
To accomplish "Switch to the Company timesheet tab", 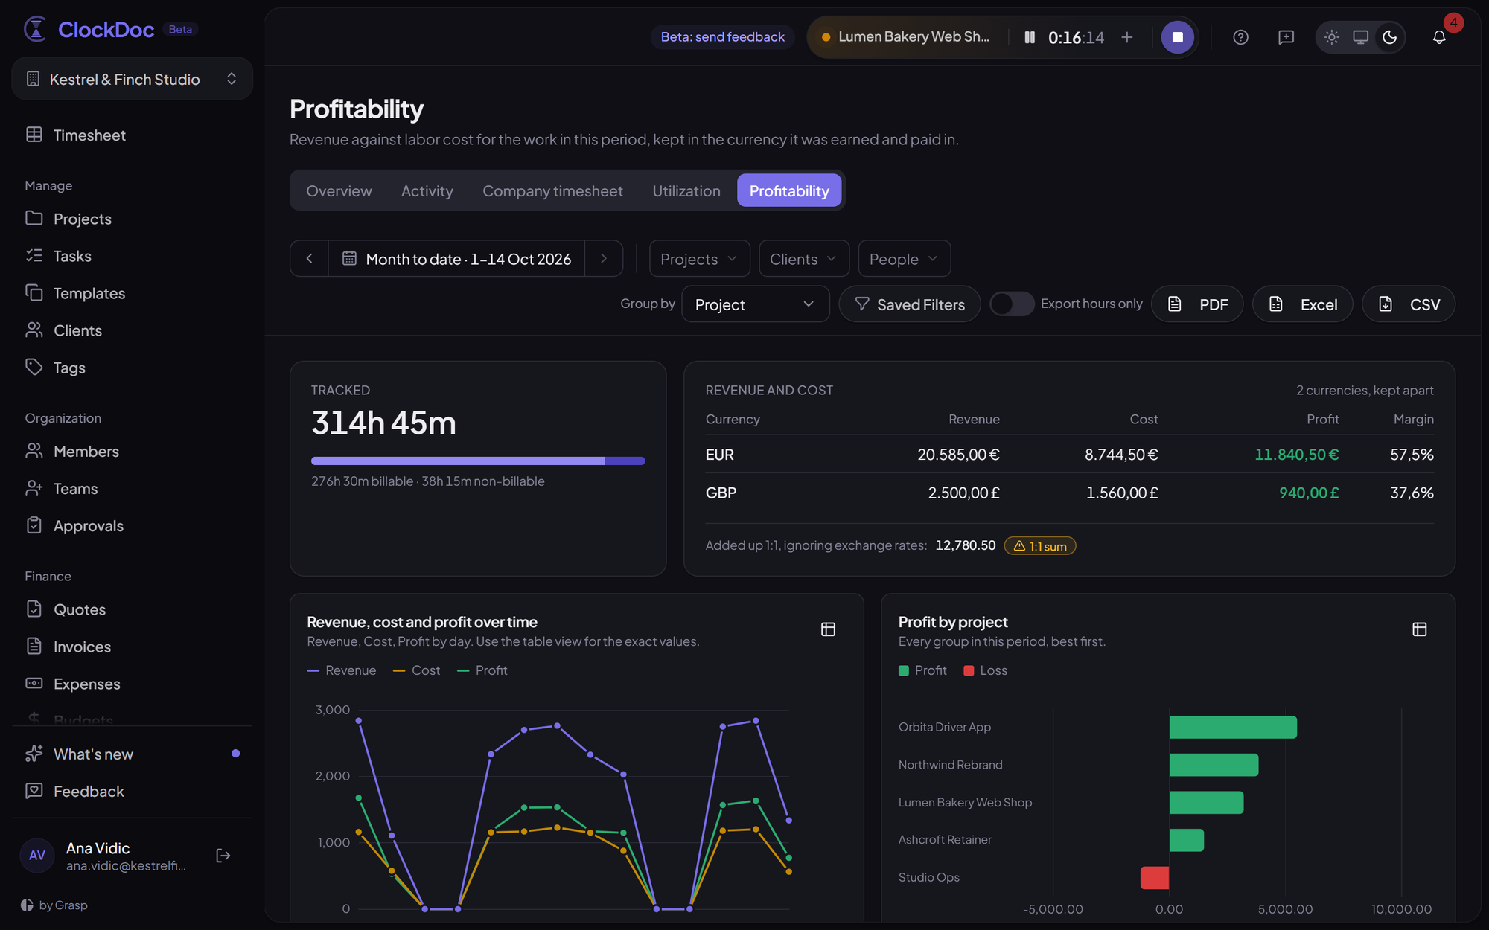I will coord(552,191).
